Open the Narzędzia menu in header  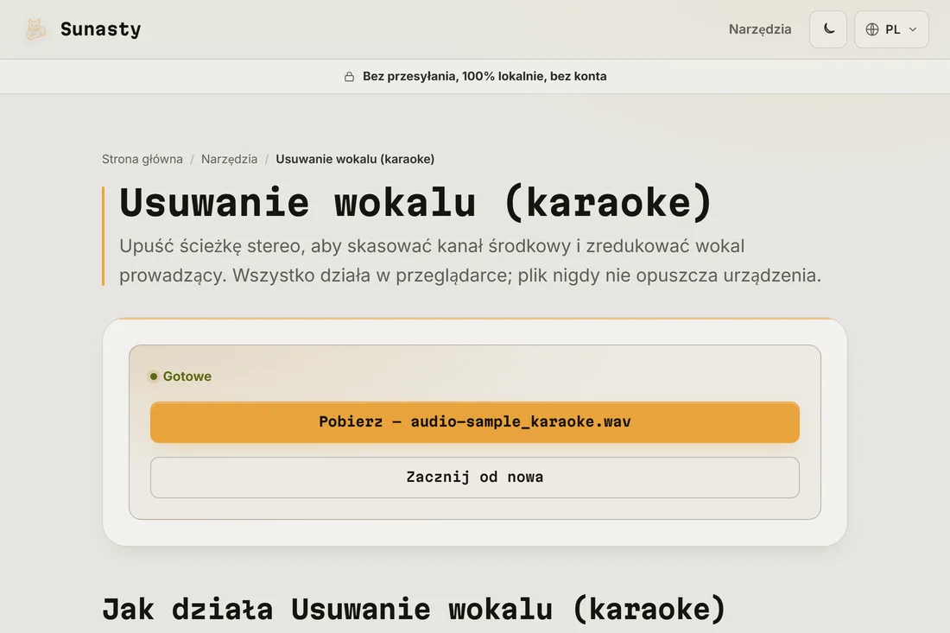point(760,29)
